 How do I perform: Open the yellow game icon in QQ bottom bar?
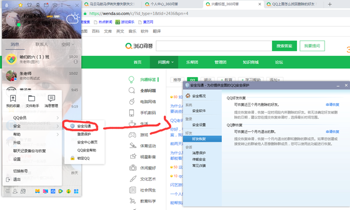coord(37,191)
